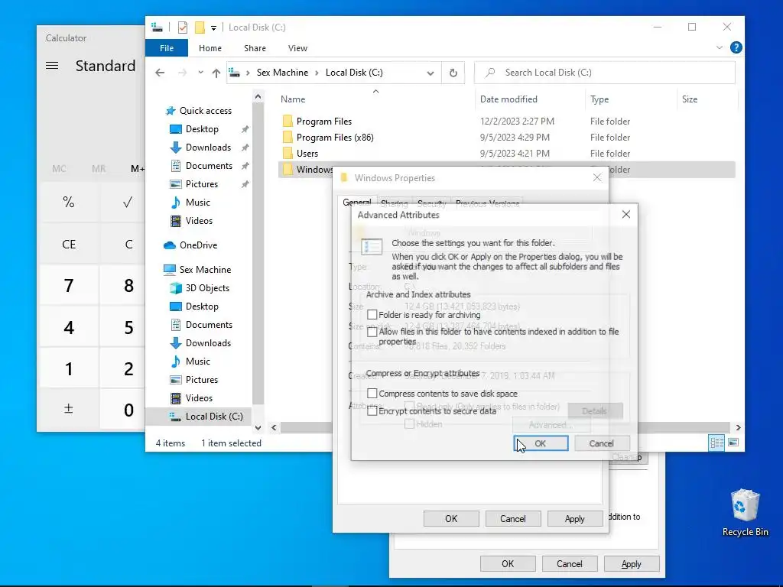This screenshot has height=587, width=783.
Task: Close the Advanced Attributes dialog
Action: pos(625,215)
